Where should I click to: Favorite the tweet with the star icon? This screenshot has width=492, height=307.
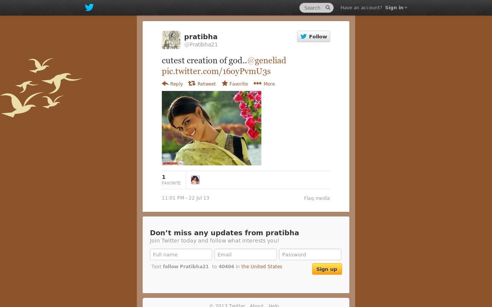click(x=225, y=84)
